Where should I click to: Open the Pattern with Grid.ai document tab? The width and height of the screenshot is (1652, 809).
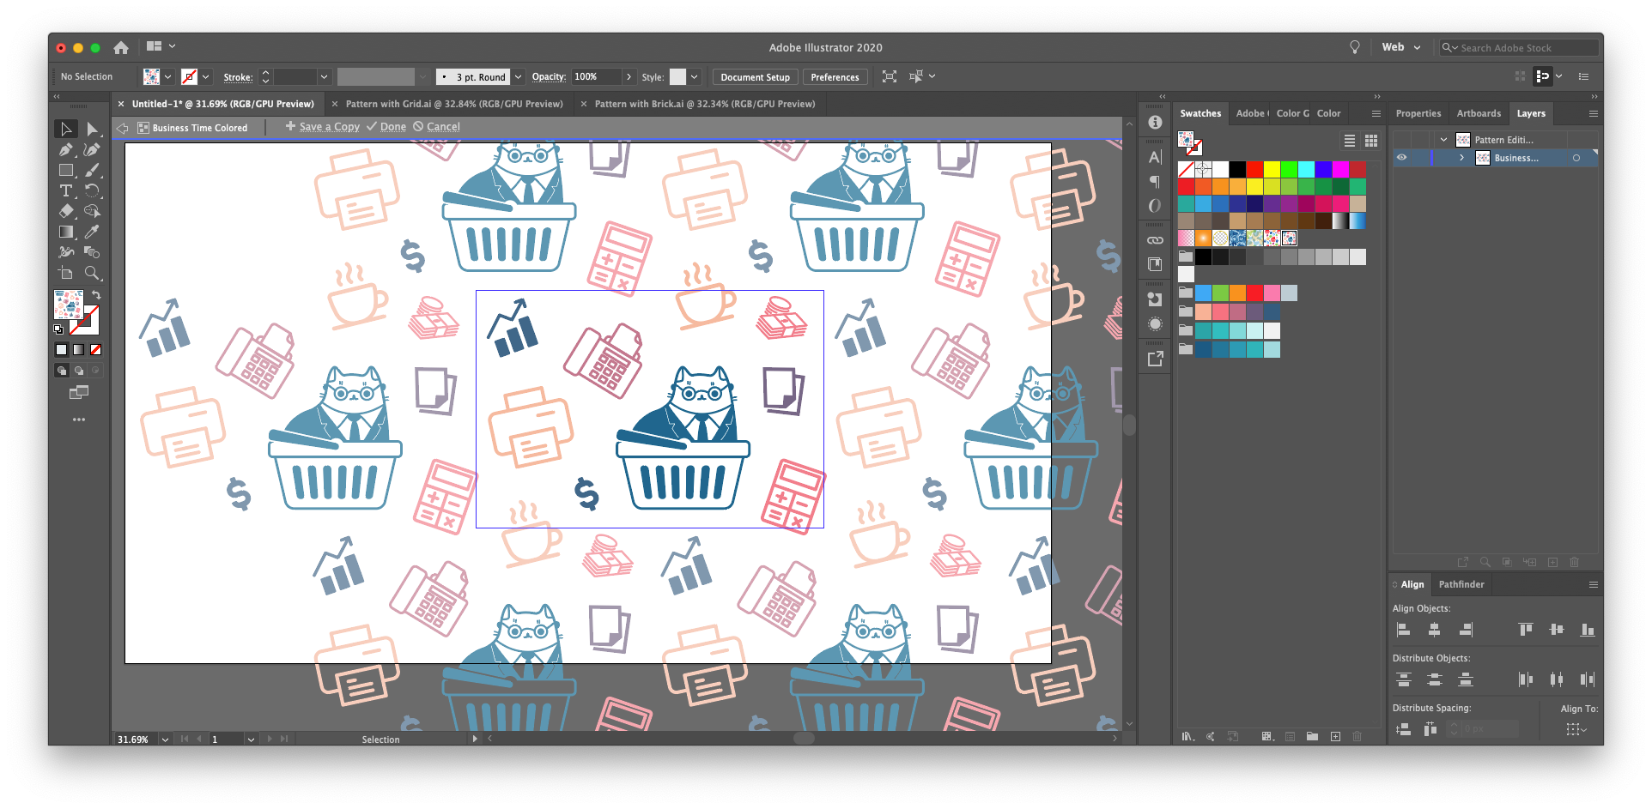[454, 104]
